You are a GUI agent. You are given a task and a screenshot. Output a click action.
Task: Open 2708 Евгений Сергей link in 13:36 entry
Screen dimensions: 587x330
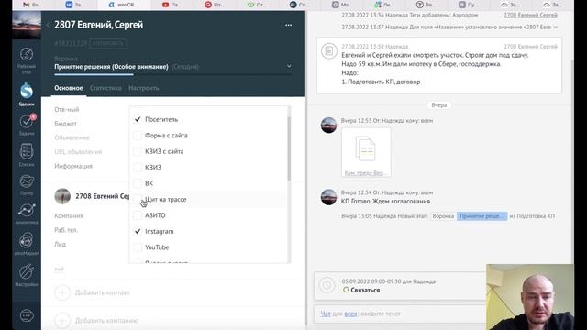point(530,15)
